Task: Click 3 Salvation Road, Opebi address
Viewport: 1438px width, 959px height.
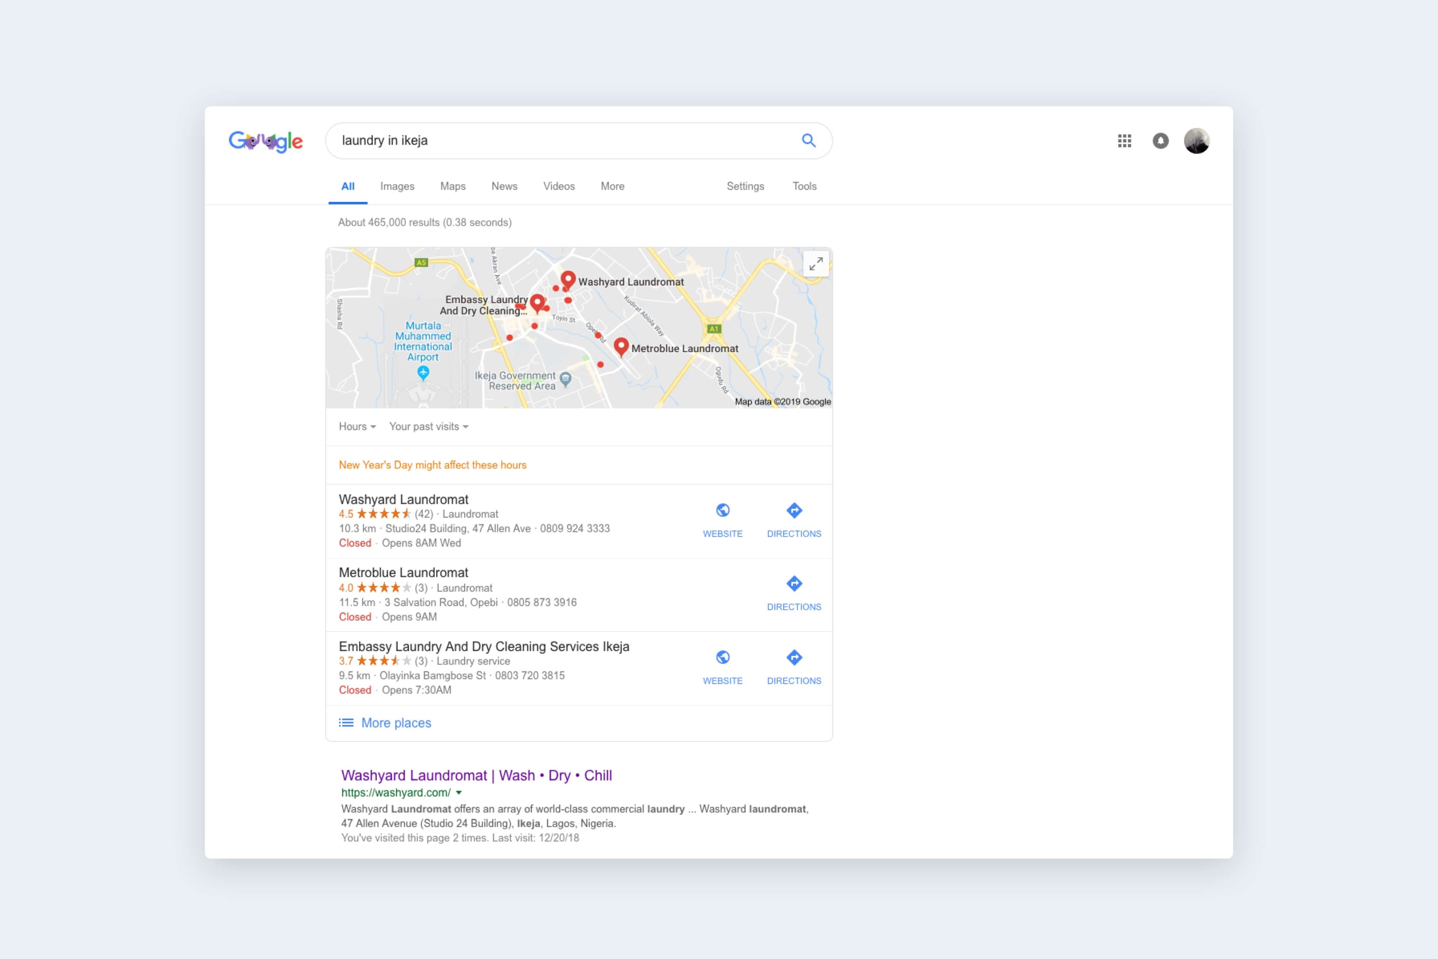Action: tap(441, 603)
